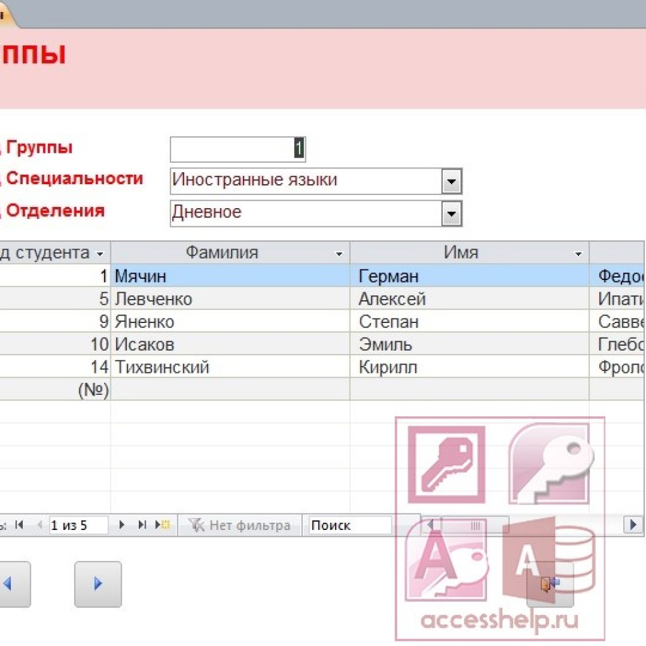Create new blank record in navigator

point(163,525)
